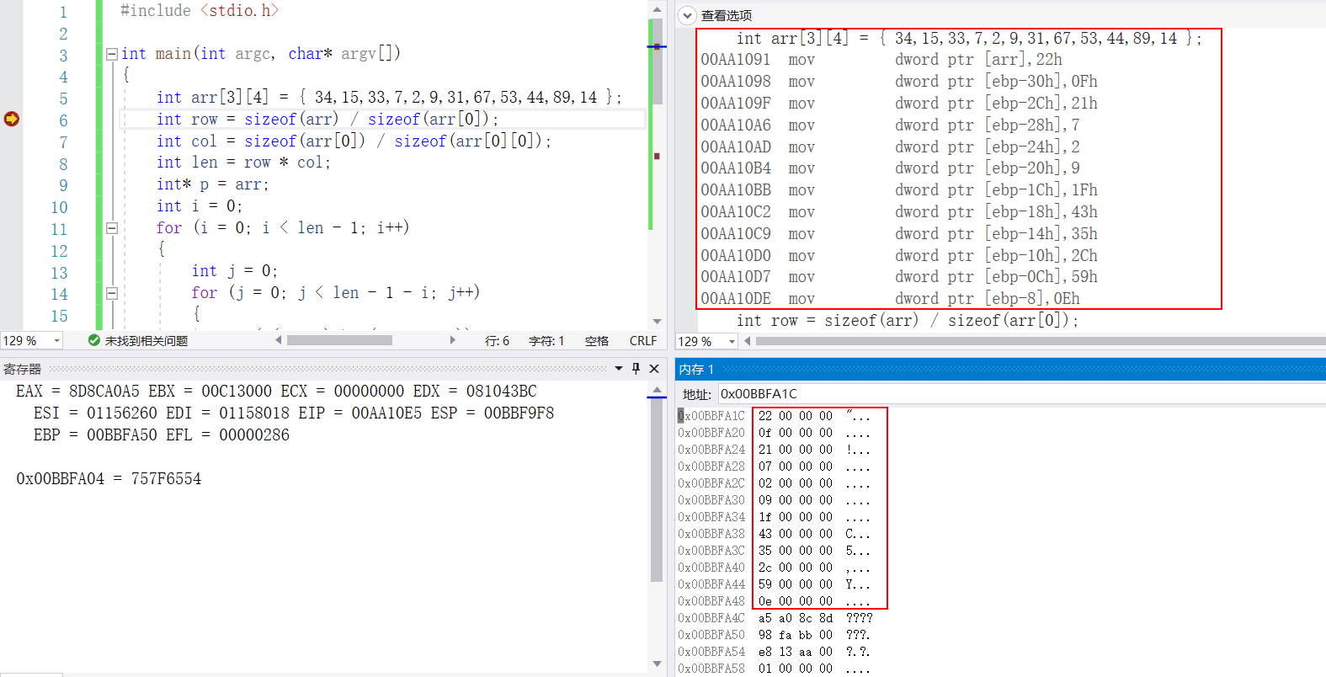Click the EAX = 8D8CA0A5 register value
This screenshot has width=1326, height=677.
coord(77,392)
